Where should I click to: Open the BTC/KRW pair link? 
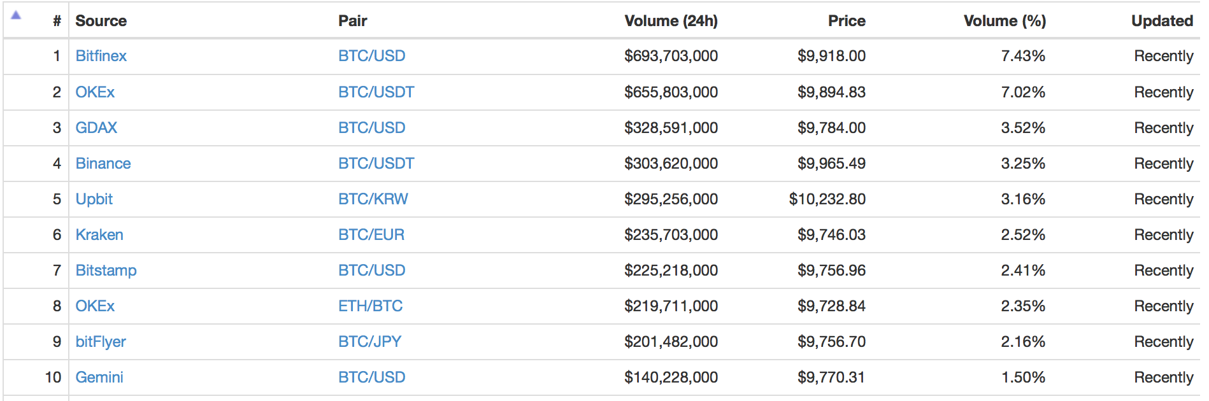pyautogui.click(x=373, y=199)
